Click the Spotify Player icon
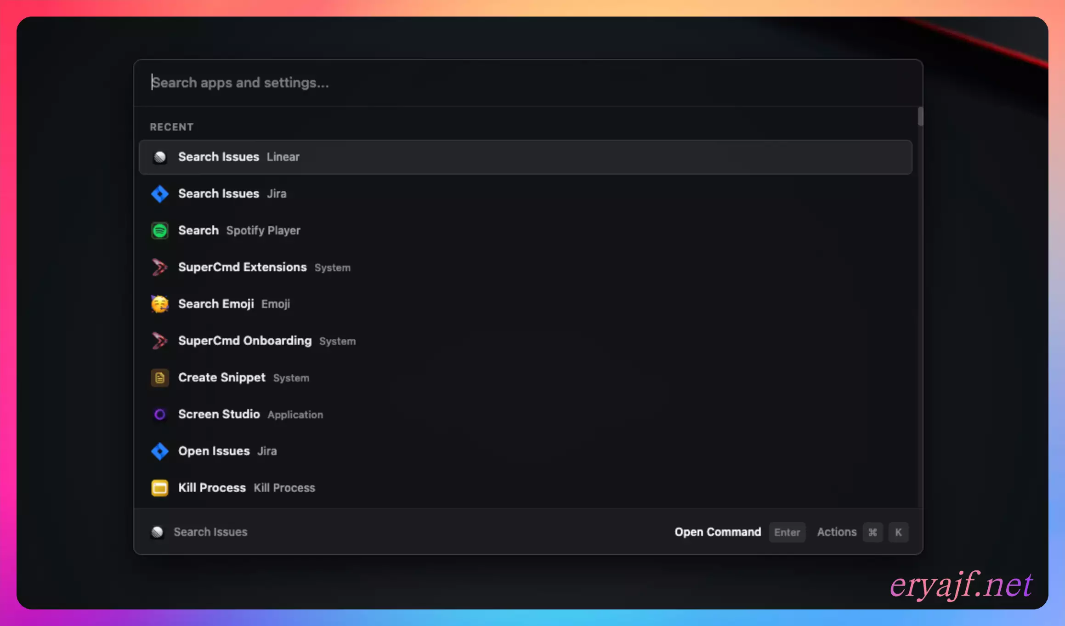Screen dimensions: 1065x626 point(160,231)
